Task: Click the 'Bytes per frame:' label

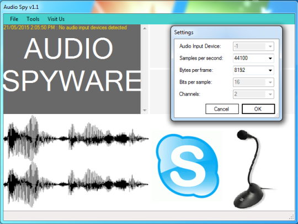Action: click(x=196, y=70)
